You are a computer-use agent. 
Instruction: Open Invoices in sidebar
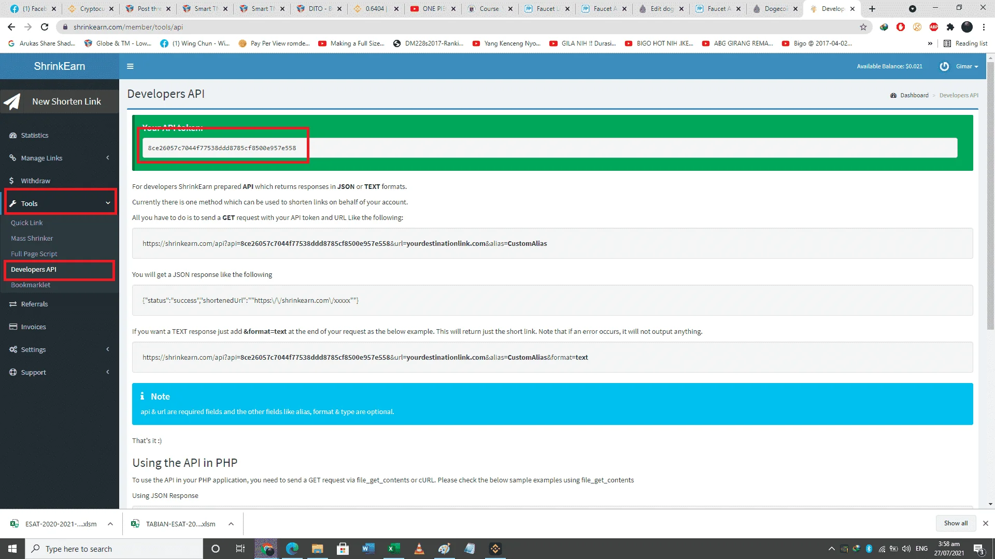click(x=33, y=327)
